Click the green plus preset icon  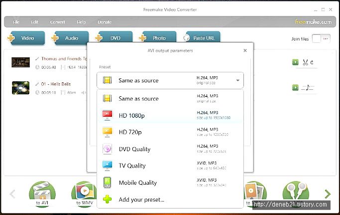[x=107, y=199]
